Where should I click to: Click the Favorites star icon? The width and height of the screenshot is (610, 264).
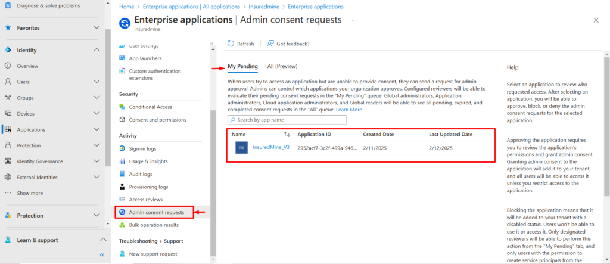8,28
